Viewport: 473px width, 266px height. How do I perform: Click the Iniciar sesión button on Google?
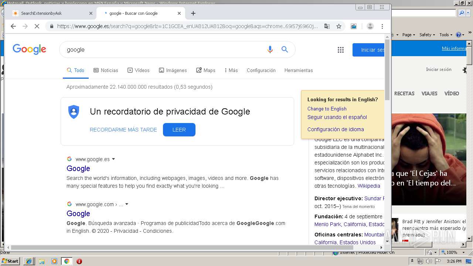tap(368, 50)
